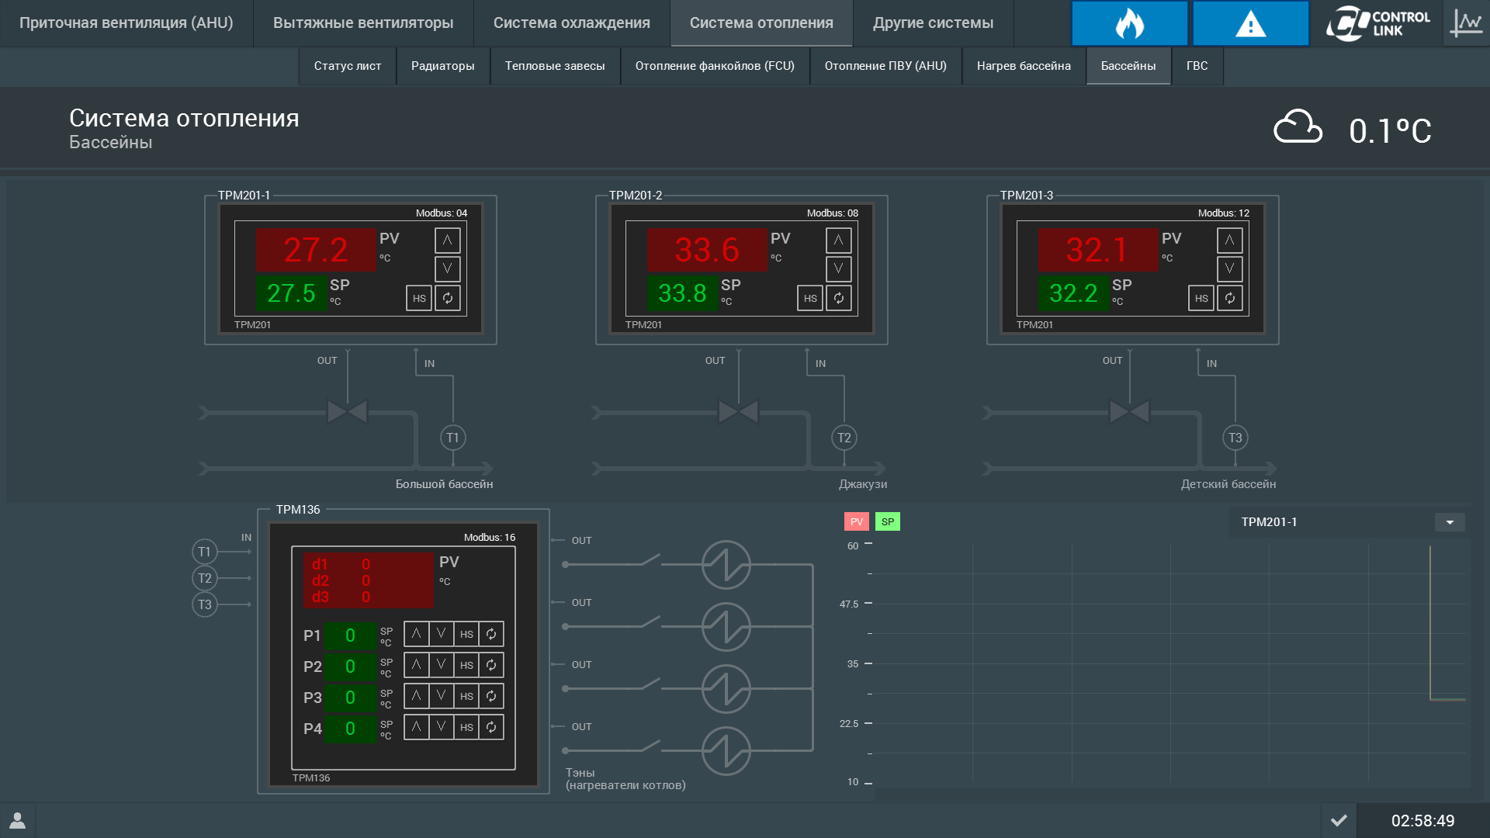Viewport: 1490px width, 838px height.
Task: Toggle the PV trend series
Action: (x=857, y=521)
